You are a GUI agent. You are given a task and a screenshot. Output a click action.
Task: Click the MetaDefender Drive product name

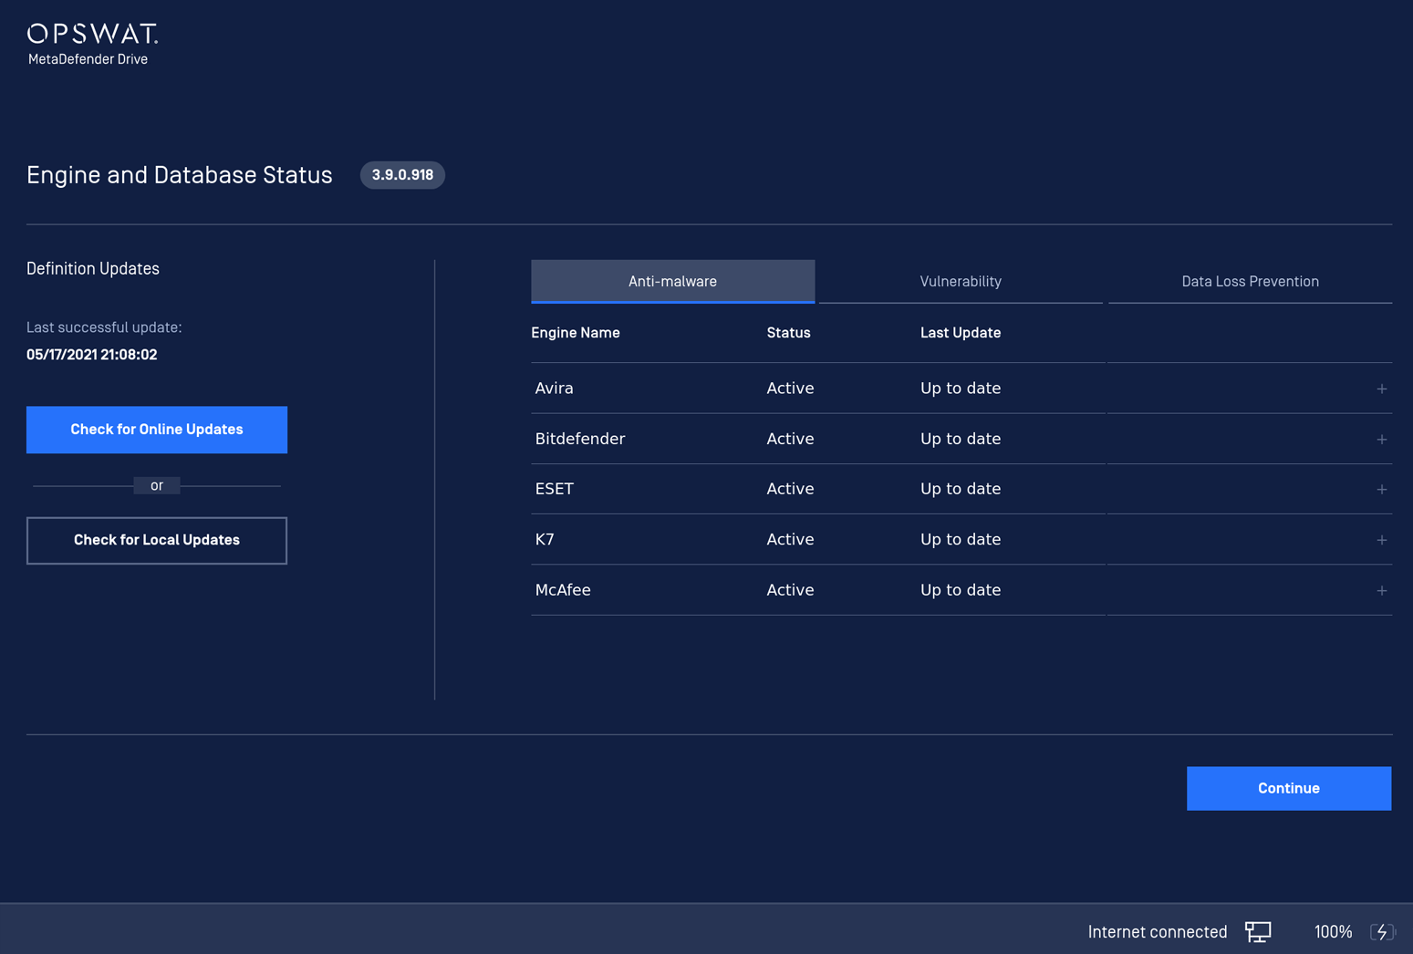tap(88, 59)
